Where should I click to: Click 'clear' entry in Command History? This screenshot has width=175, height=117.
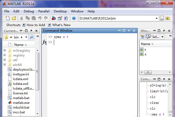[x=154, y=103]
